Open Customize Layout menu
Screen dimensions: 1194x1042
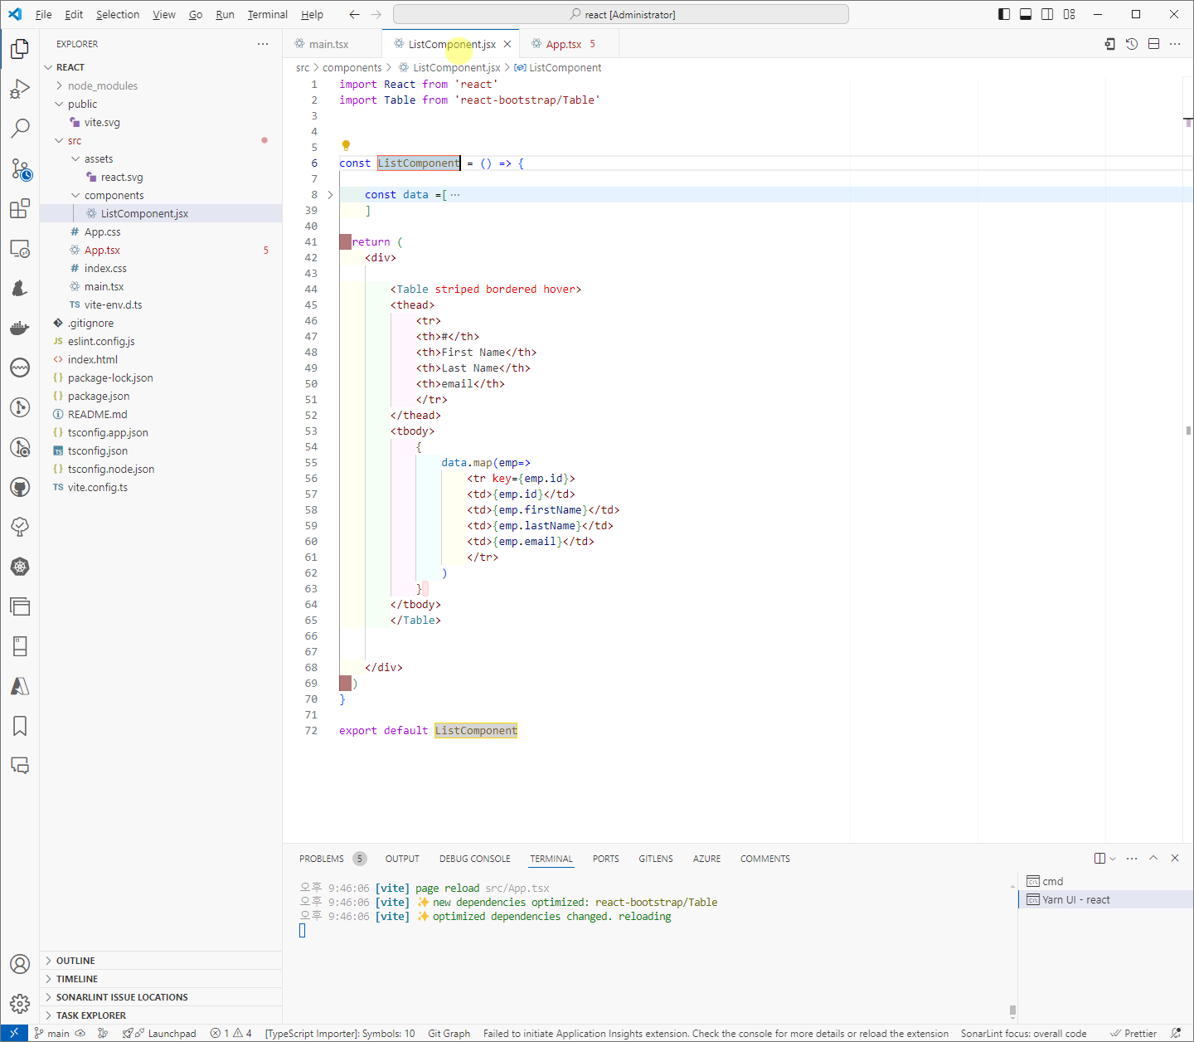(1070, 14)
